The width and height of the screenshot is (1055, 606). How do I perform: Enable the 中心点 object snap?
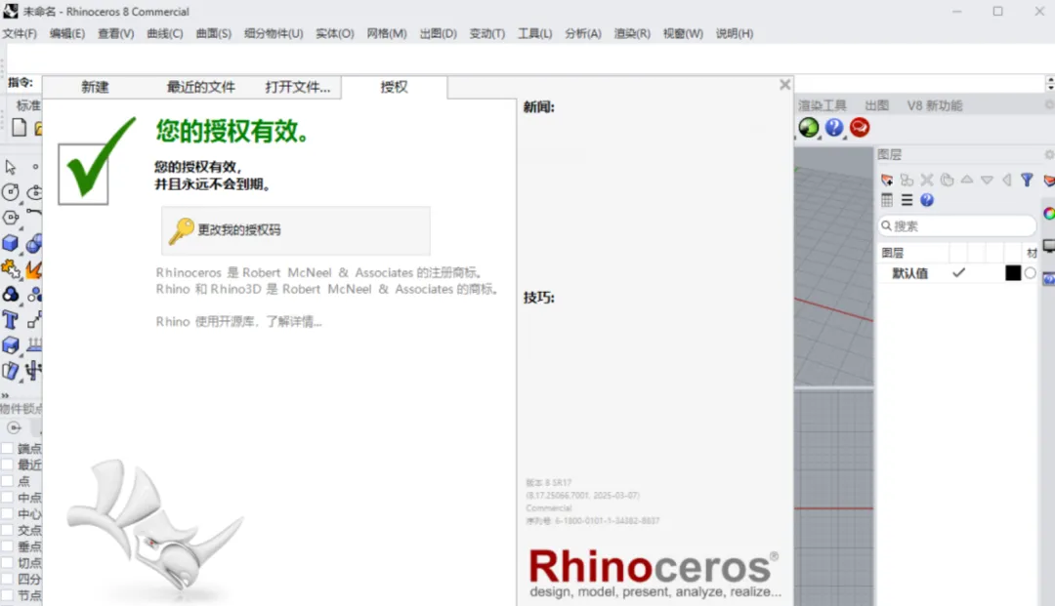8,513
